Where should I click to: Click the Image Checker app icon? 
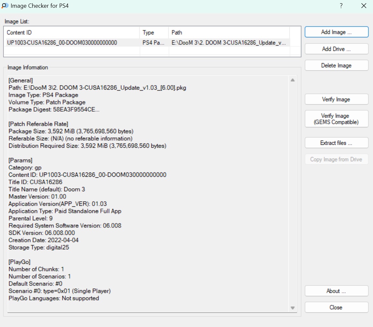pos(5,6)
